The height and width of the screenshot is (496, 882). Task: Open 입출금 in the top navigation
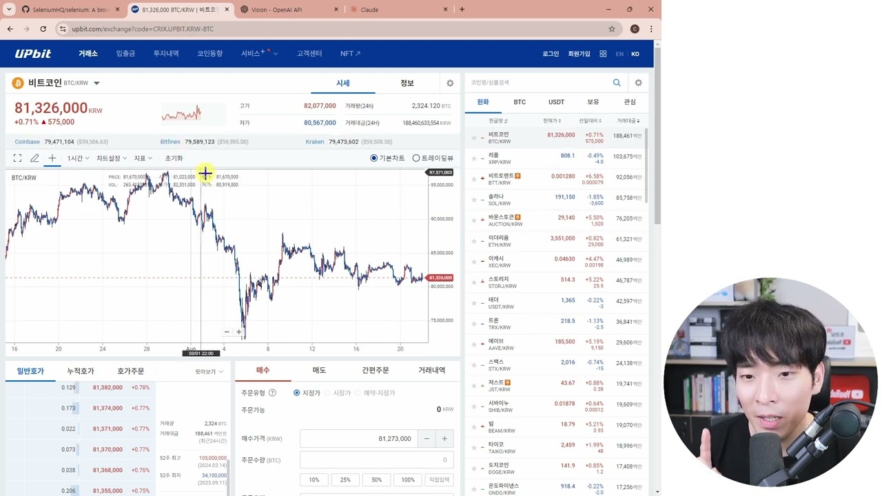(x=125, y=54)
